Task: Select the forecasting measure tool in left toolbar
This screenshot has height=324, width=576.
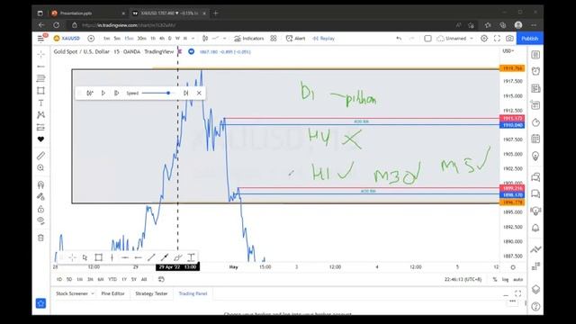Action: point(40,127)
